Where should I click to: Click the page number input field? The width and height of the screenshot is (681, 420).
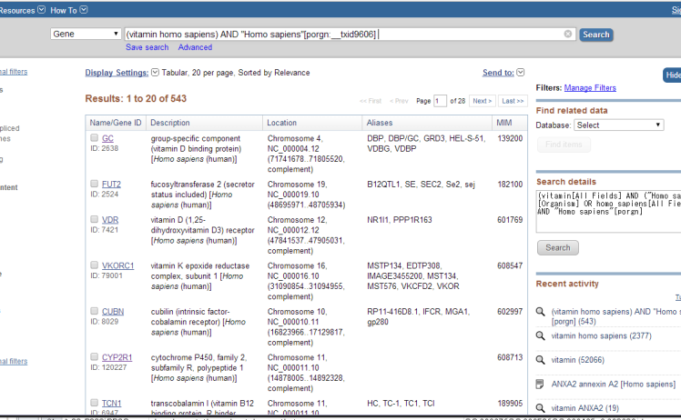441,101
